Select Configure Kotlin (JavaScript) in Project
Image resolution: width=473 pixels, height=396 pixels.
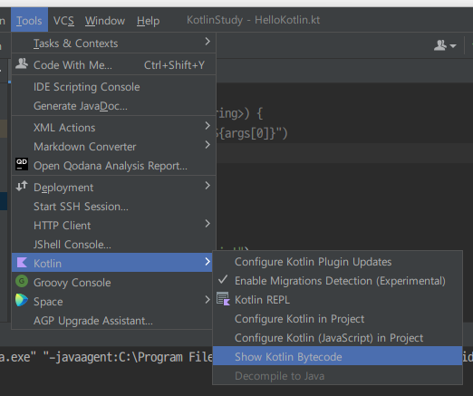point(337,338)
